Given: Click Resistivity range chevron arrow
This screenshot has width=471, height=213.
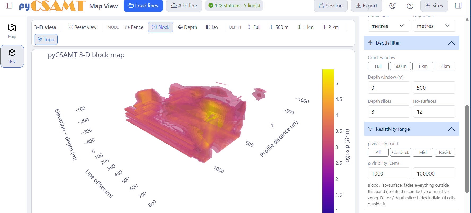Looking at the screenshot, I should [x=451, y=129].
